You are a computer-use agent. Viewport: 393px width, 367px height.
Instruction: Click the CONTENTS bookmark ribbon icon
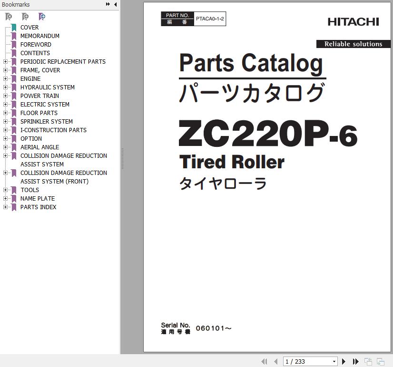14,53
